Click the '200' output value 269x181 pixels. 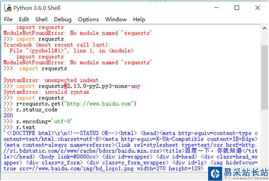point(8,115)
